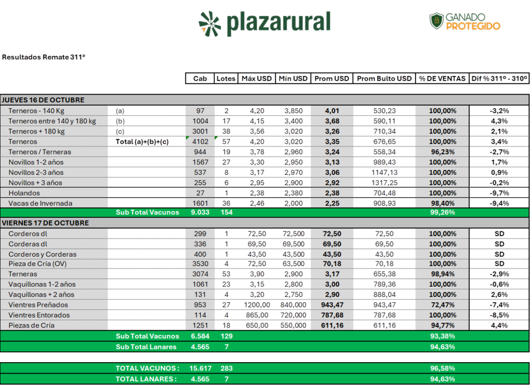
Task: Select Cab cell 4102 in Terneros total row
Action: click(x=199, y=142)
